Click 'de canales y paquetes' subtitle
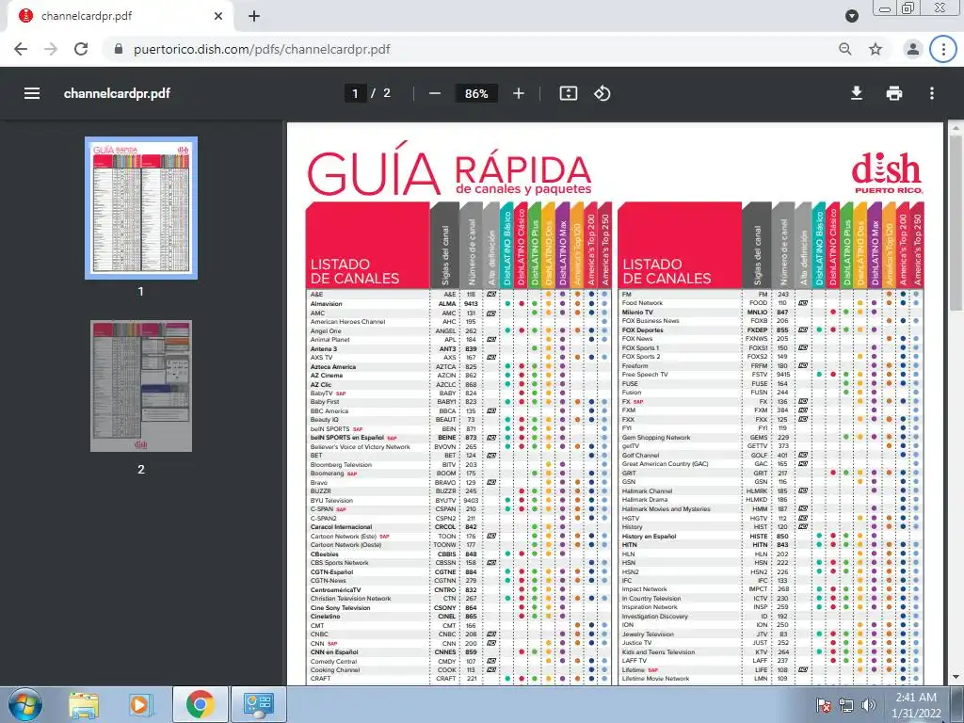The width and height of the screenshot is (964, 723). click(x=523, y=189)
